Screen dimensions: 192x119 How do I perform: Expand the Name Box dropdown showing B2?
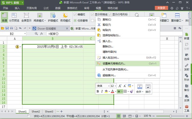click(x=25, y=34)
